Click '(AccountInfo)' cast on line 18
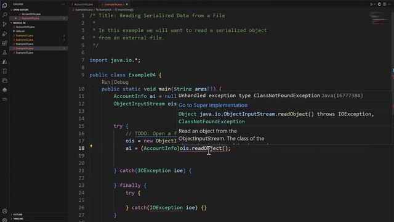The height and width of the screenshot is (222, 394). point(160,148)
